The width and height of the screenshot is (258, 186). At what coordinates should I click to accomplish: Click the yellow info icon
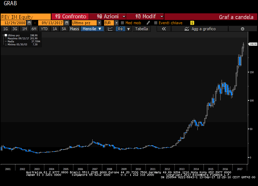tap(192, 23)
